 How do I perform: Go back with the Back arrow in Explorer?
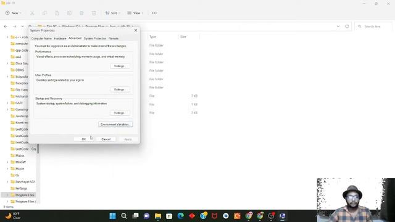(x=6, y=27)
